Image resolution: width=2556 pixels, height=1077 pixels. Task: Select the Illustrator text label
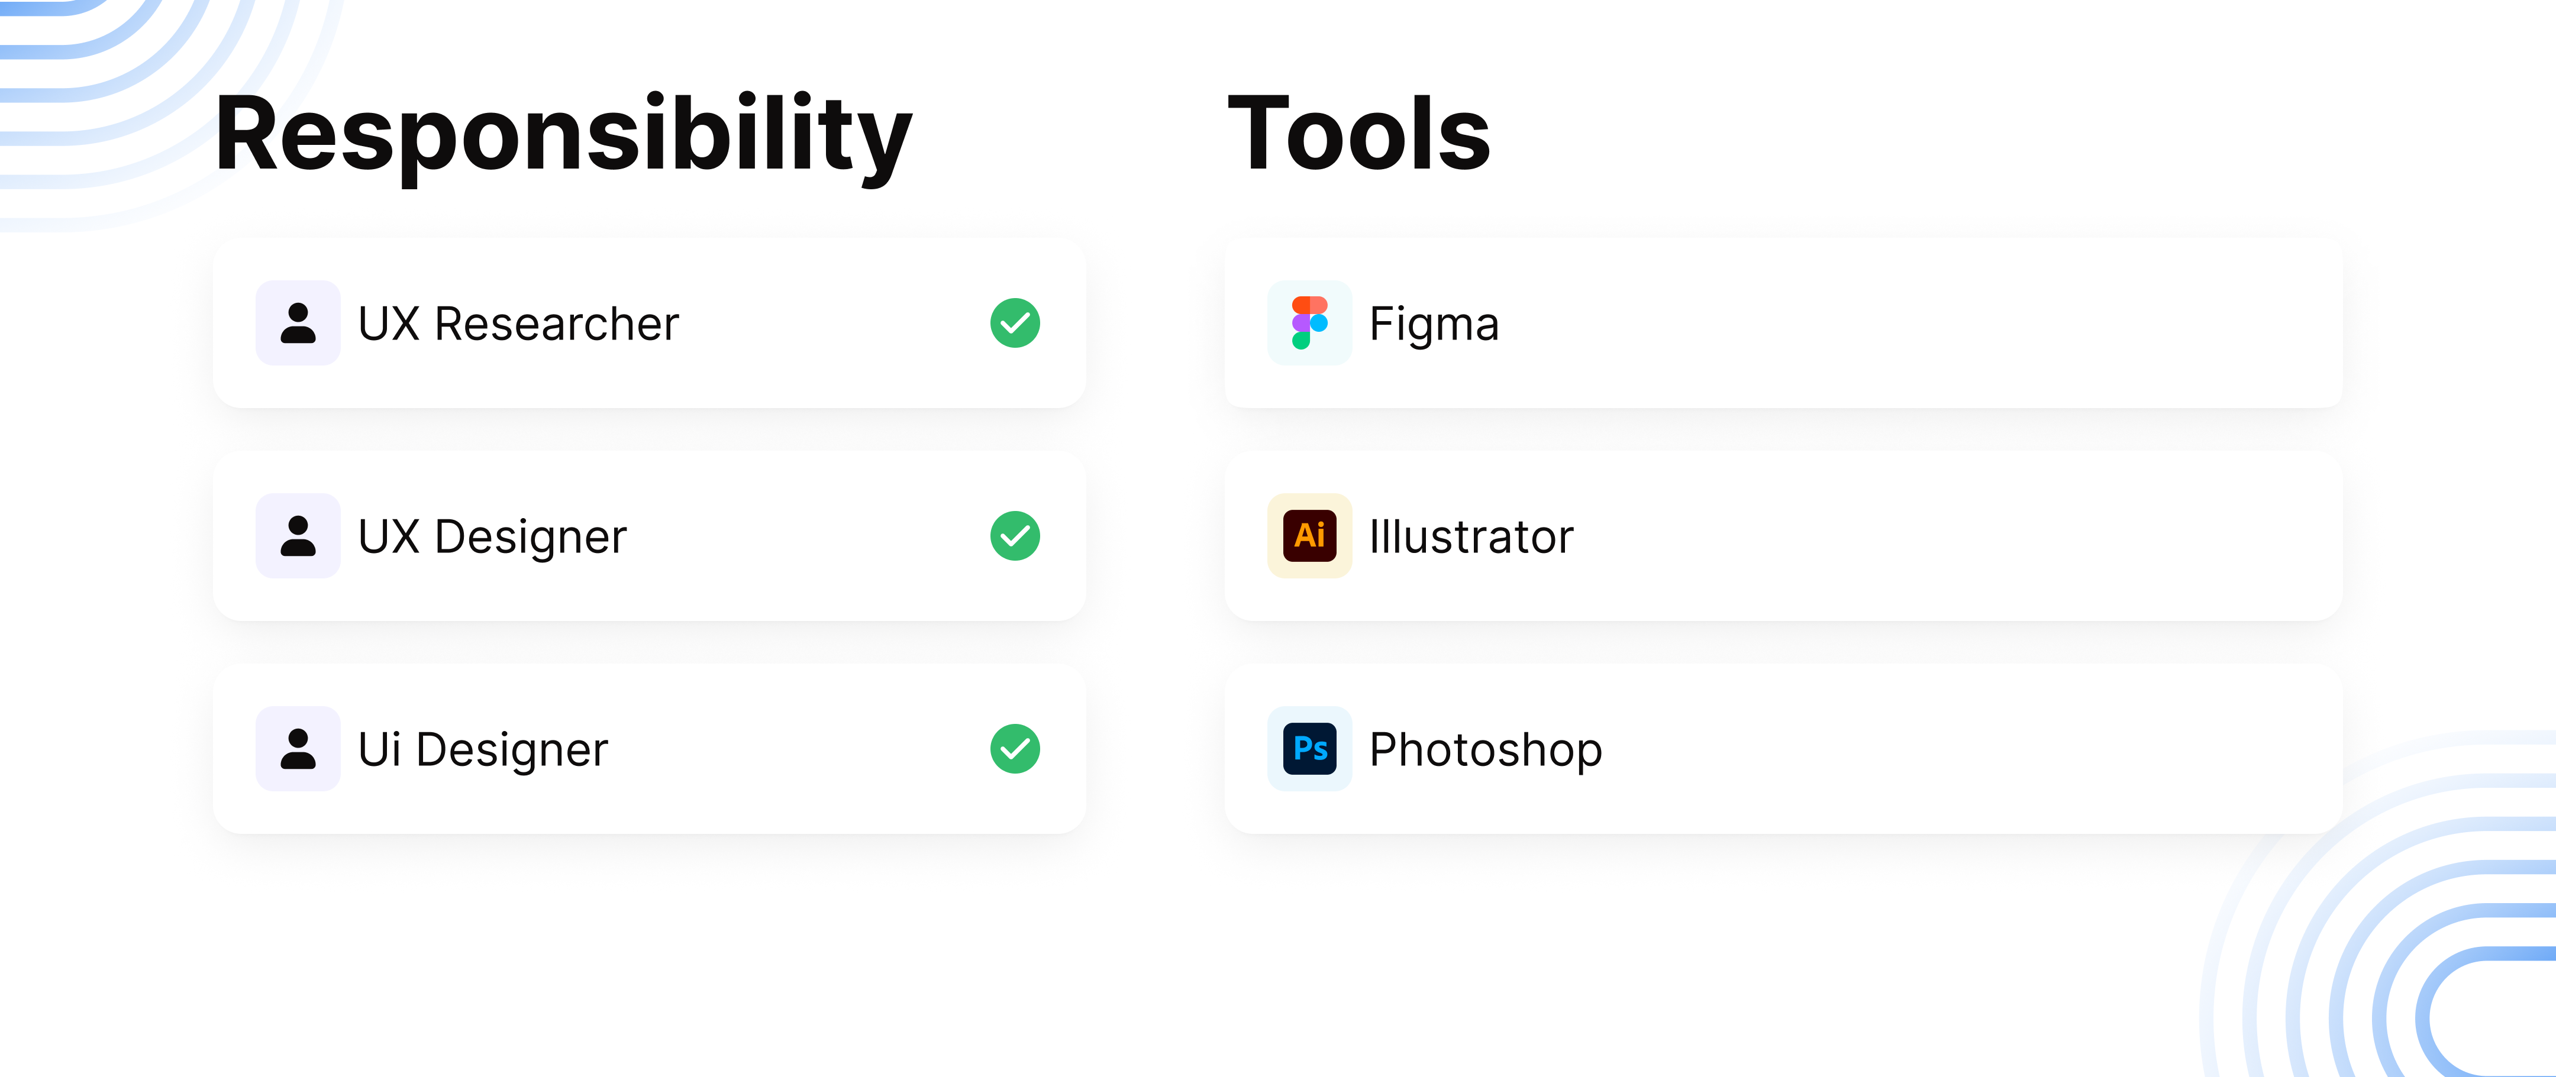1470,536
